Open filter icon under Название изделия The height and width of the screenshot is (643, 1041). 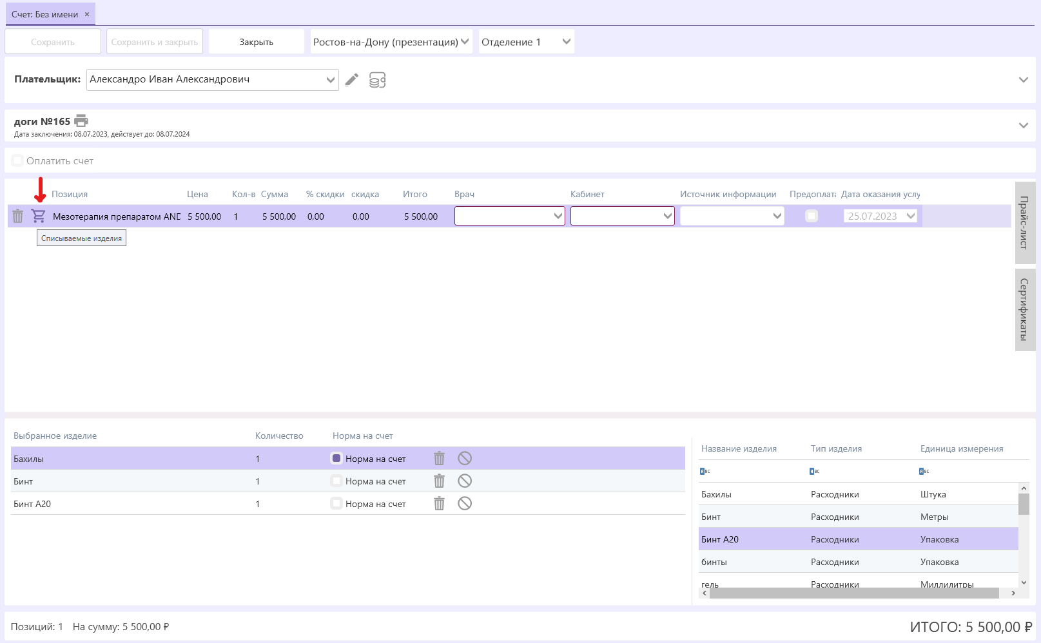tap(705, 471)
